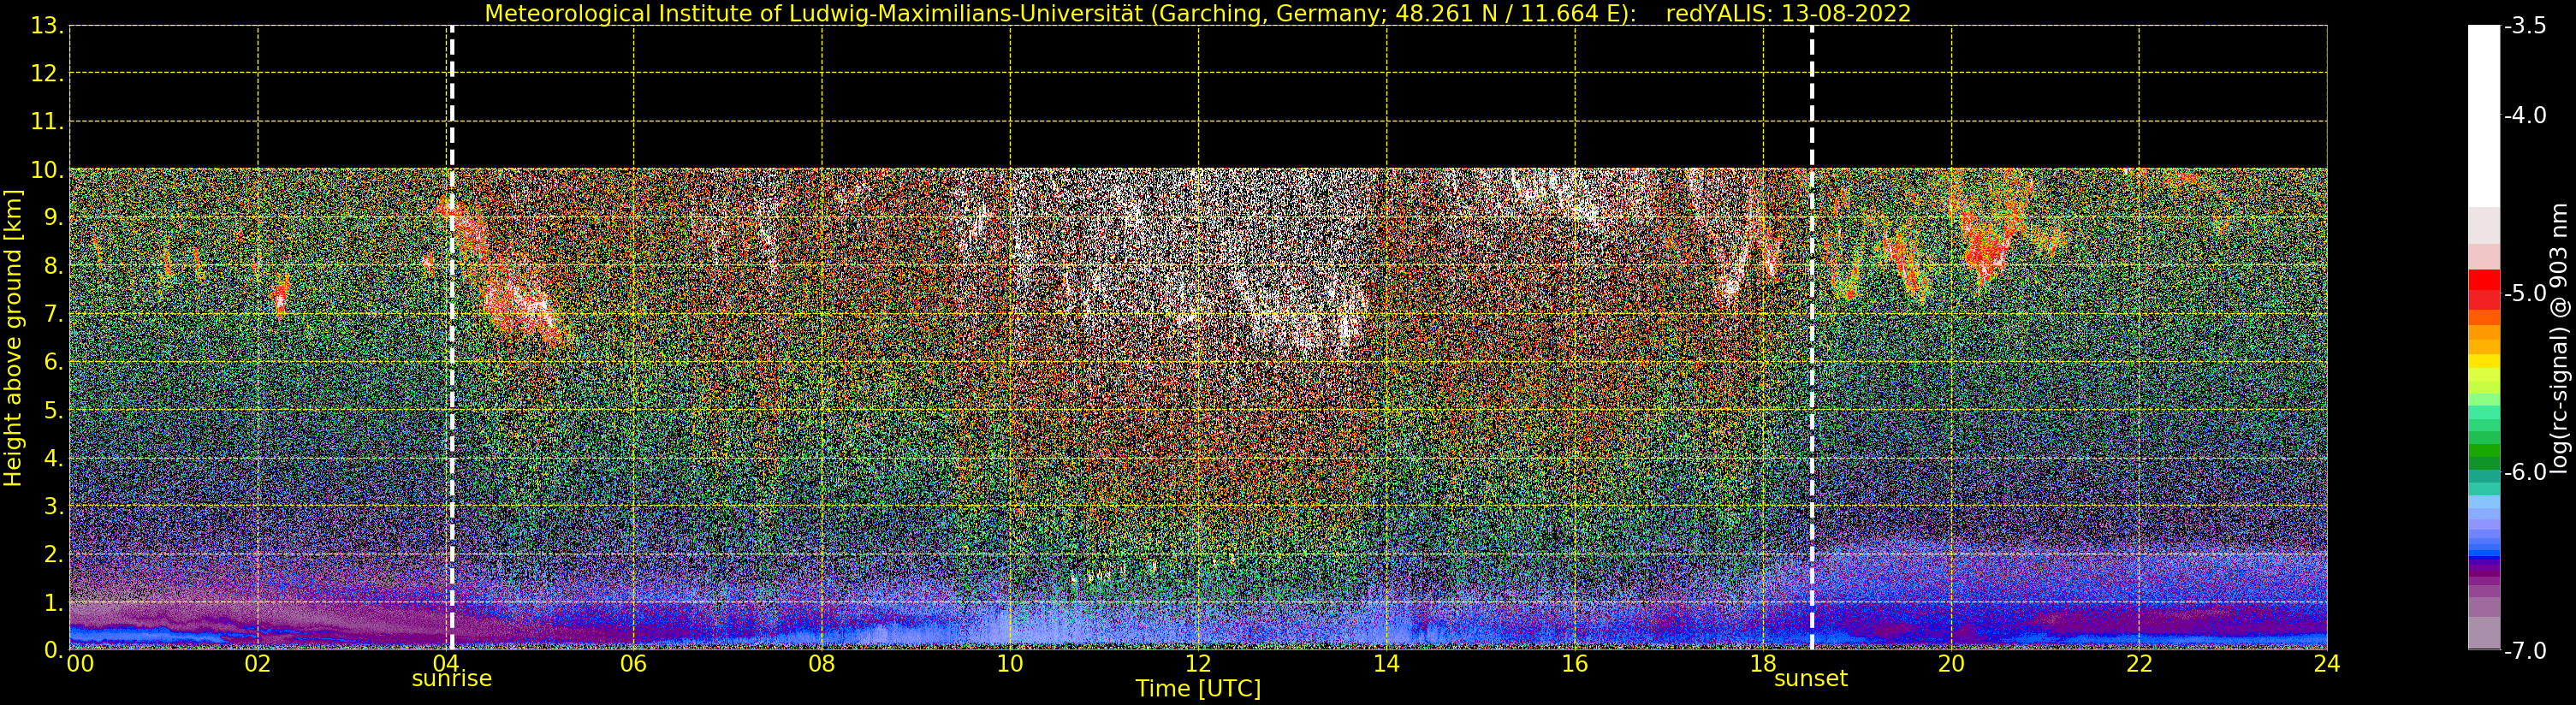Click the '06' time axis tick label

pos(634,664)
